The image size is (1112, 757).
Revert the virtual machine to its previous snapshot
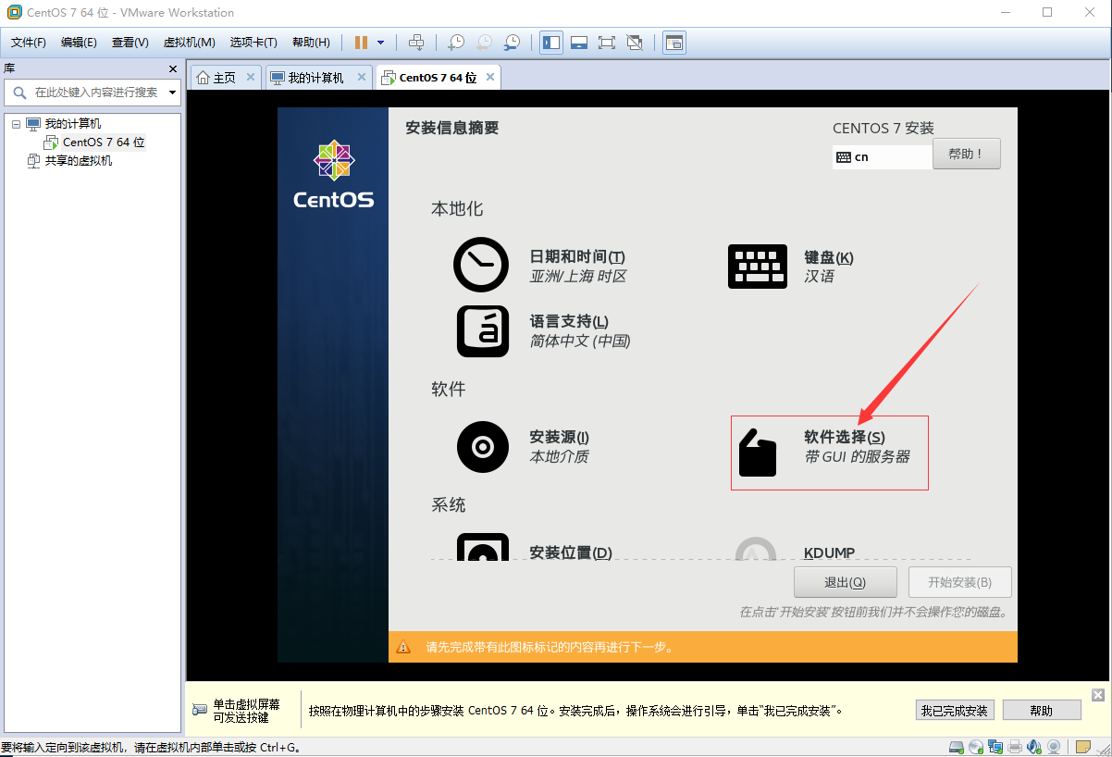pos(484,43)
